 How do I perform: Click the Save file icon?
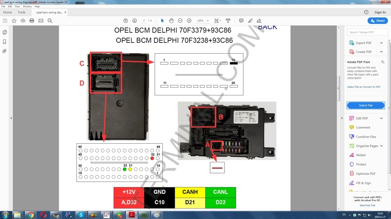coord(5,20)
